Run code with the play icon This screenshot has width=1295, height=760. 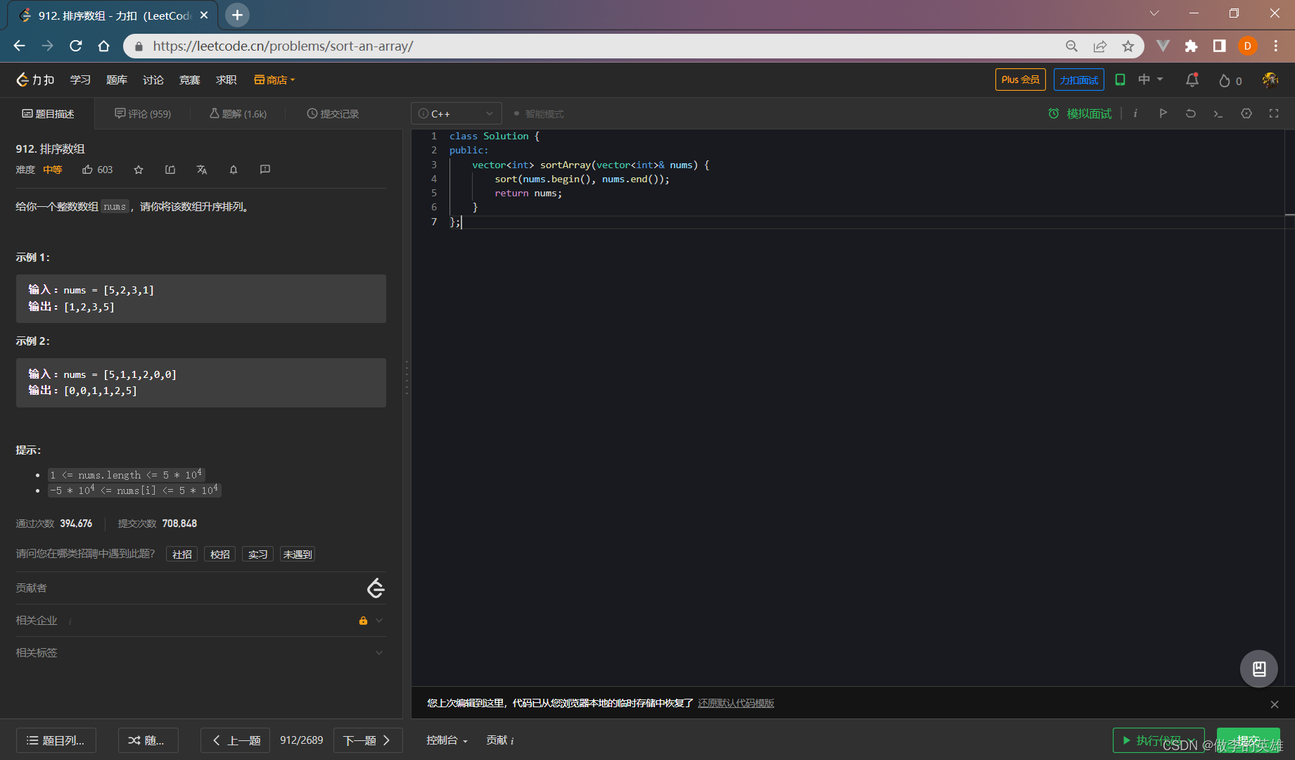click(1163, 113)
